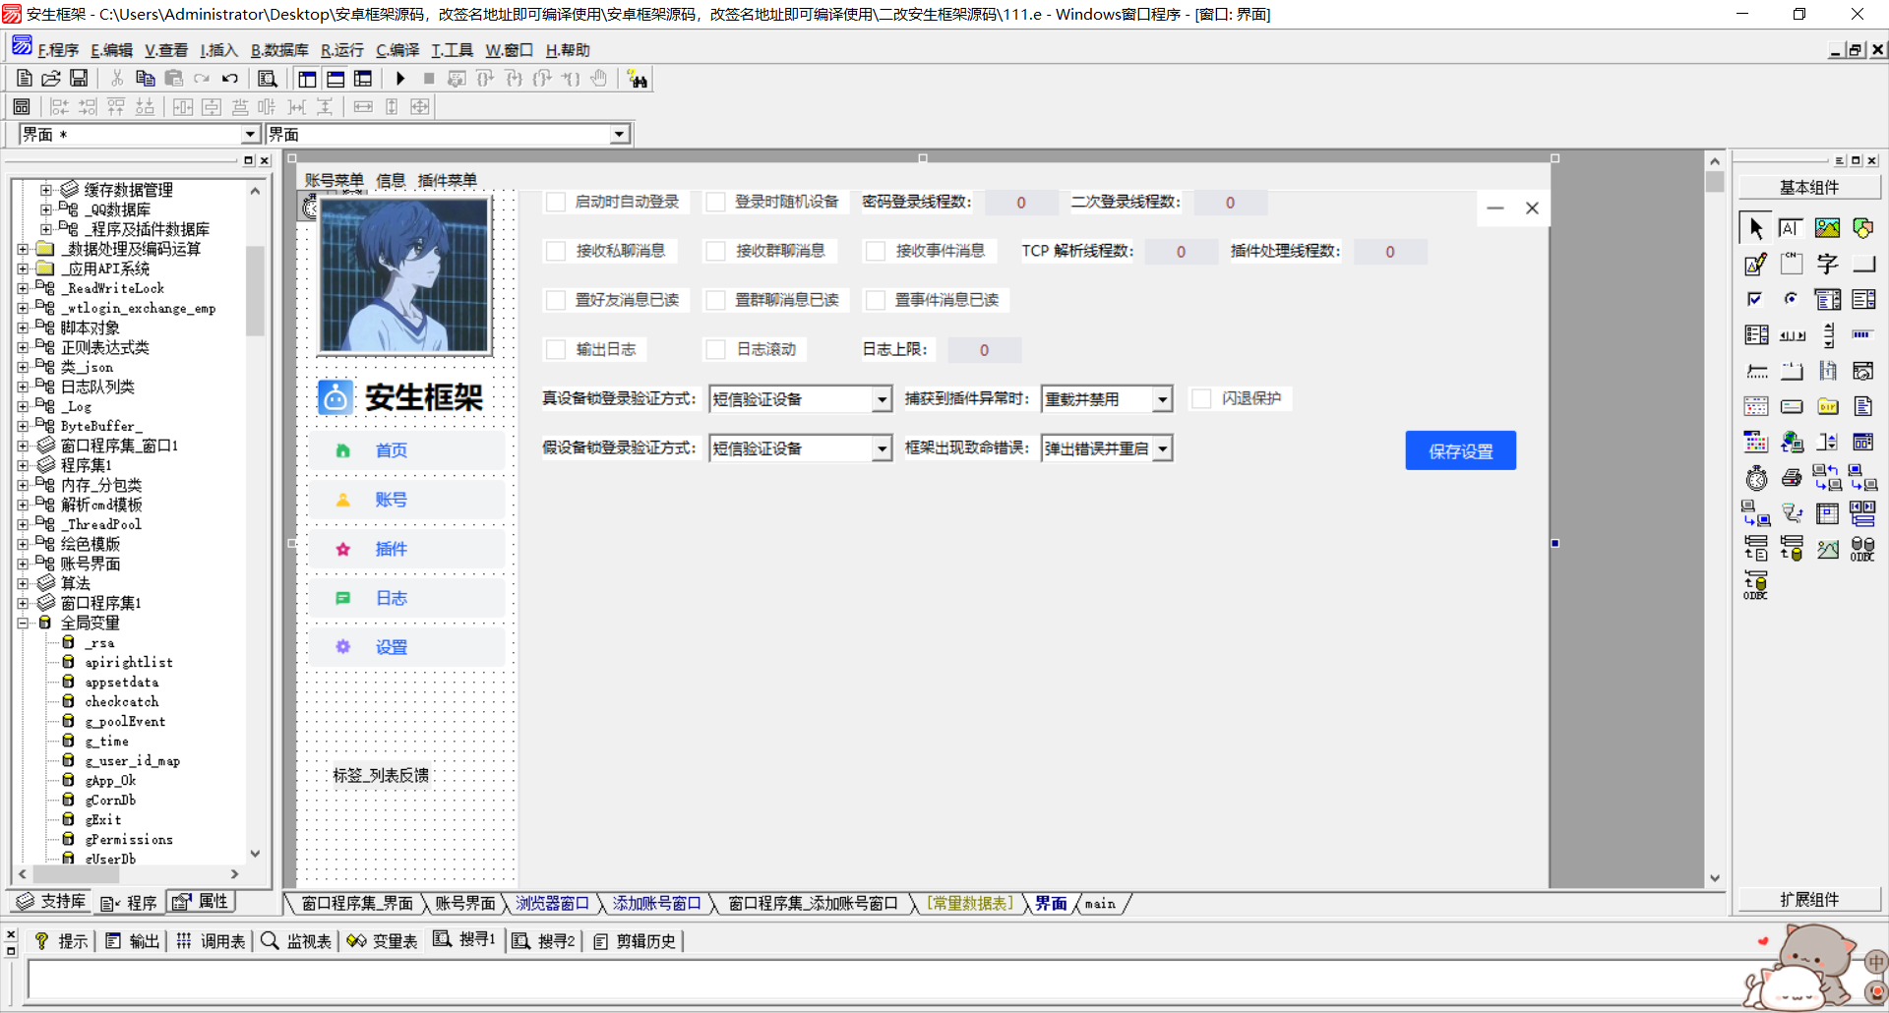Click the 日志上限 number field
Screen dimensions: 1889x1013
(984, 350)
